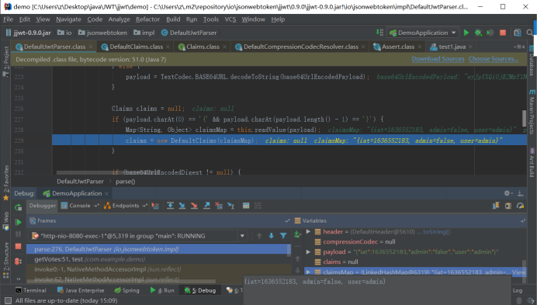The height and width of the screenshot is (305, 537).
Task: Stop the debug session with the red square in the sidebar
Action: [x=18, y=246]
